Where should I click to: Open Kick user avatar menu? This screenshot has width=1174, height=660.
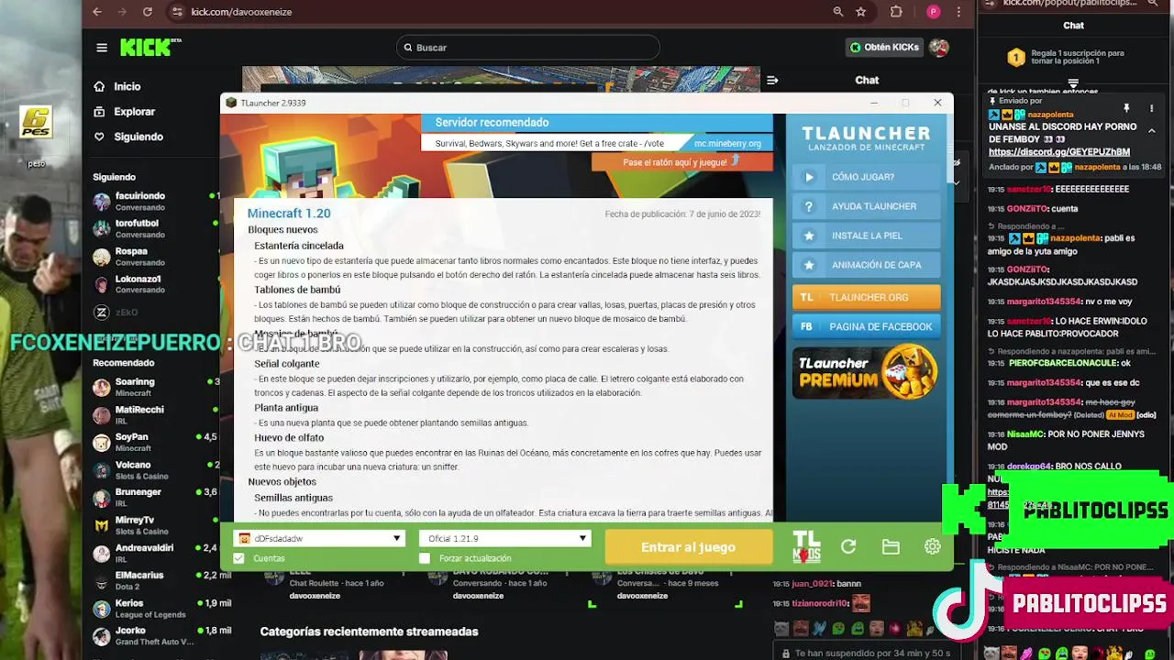[938, 48]
